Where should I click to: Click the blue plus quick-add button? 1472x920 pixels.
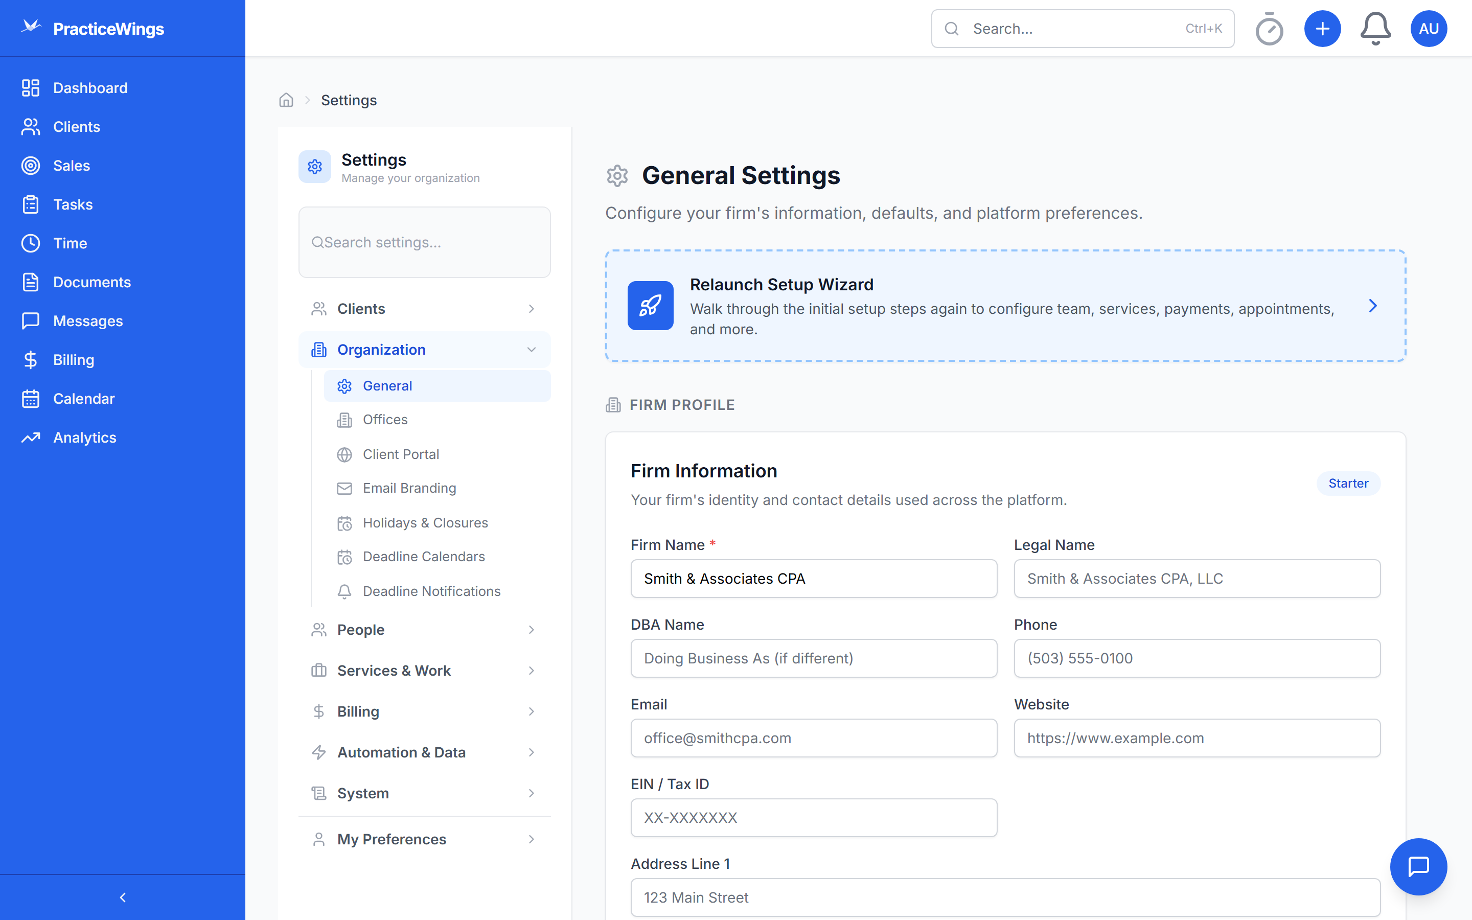pyautogui.click(x=1322, y=29)
